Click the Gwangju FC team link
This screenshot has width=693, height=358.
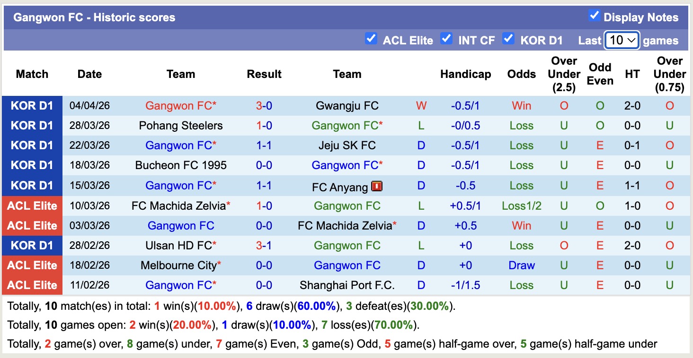coord(347,105)
